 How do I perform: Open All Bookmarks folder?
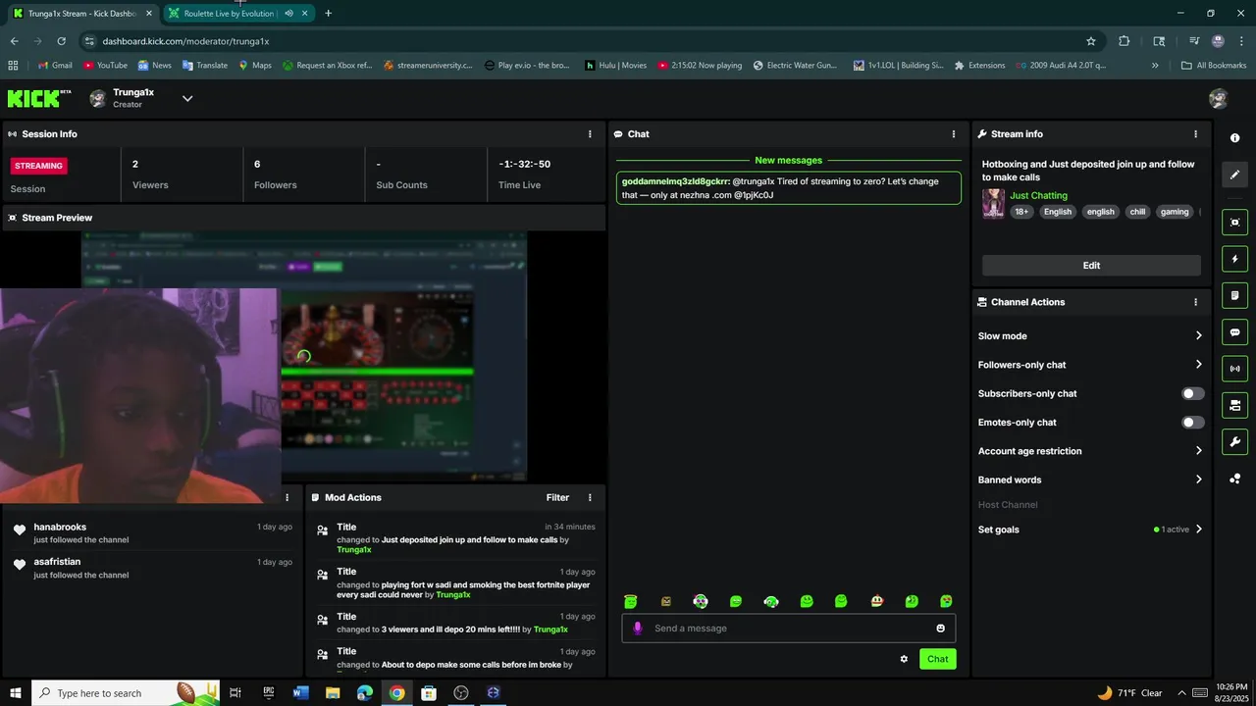[1214, 66]
